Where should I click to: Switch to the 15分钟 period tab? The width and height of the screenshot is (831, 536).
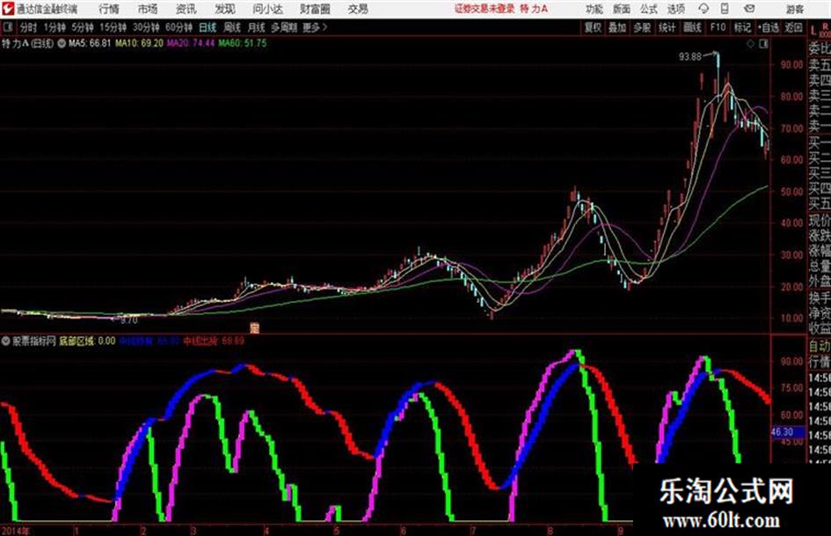[x=113, y=27]
